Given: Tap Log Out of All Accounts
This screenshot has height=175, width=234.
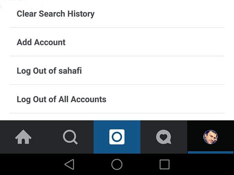Looking at the screenshot, I should coord(62,99).
